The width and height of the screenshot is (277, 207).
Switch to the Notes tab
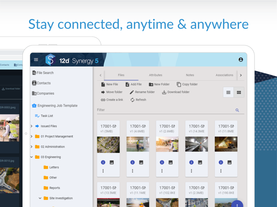pos(190,75)
